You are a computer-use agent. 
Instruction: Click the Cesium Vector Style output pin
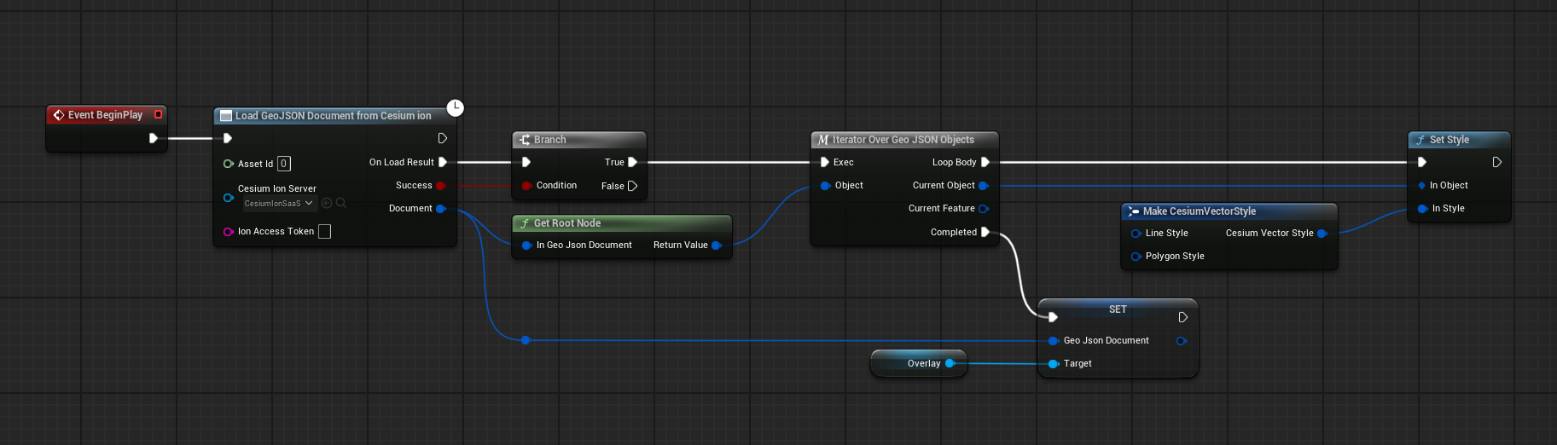(x=1322, y=234)
